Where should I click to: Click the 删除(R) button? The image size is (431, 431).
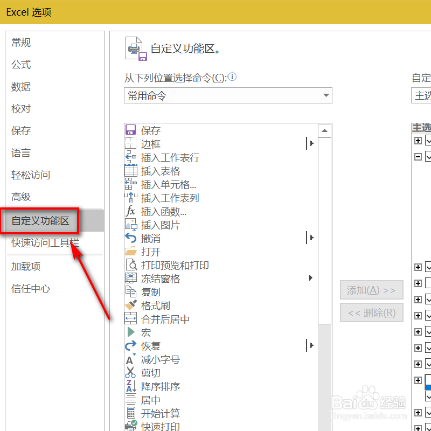tap(371, 312)
